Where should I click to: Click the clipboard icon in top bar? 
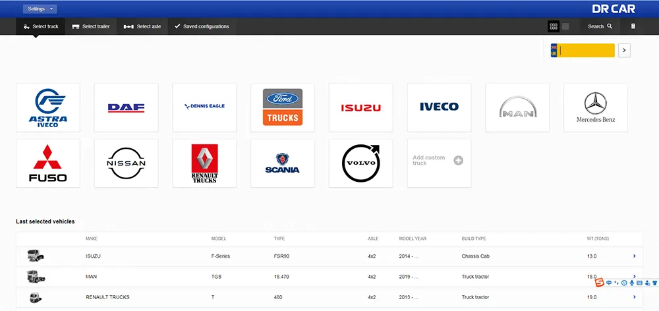[633, 26]
